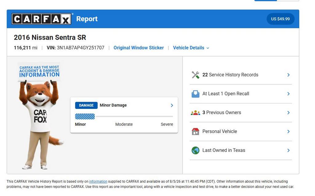315x196 pixels.
Task: Open the Last Owned in Texas row
Action: pos(241,150)
